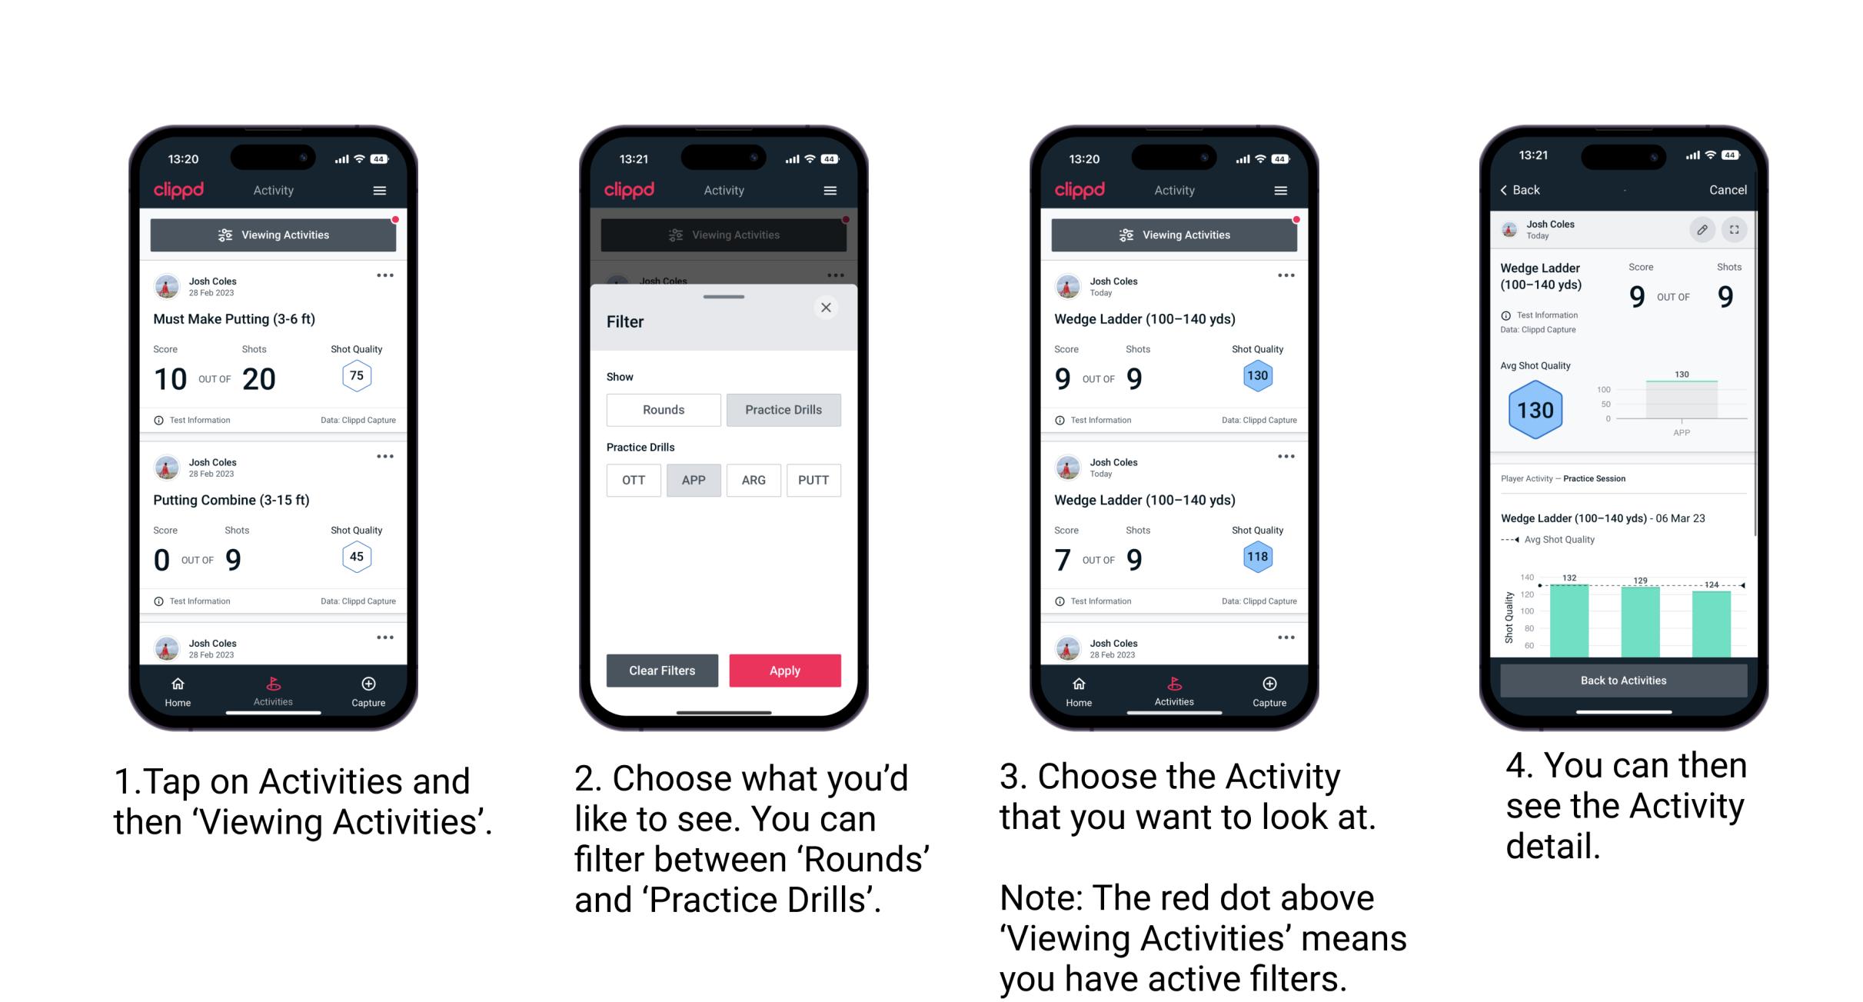The image size is (1863, 1002).
Task: Select the 'Practice Drills' toggle in filter
Action: click(782, 410)
